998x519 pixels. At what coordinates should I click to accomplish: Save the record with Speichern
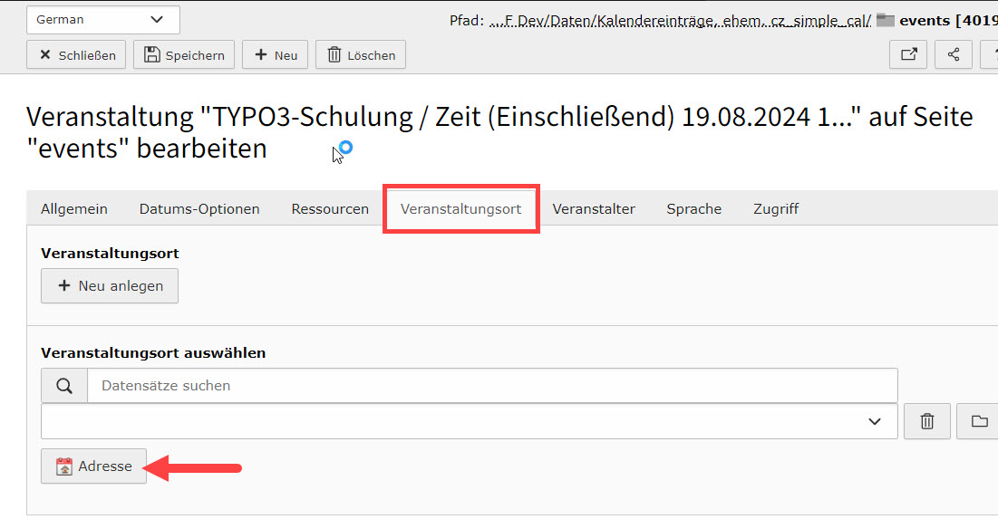[x=184, y=55]
